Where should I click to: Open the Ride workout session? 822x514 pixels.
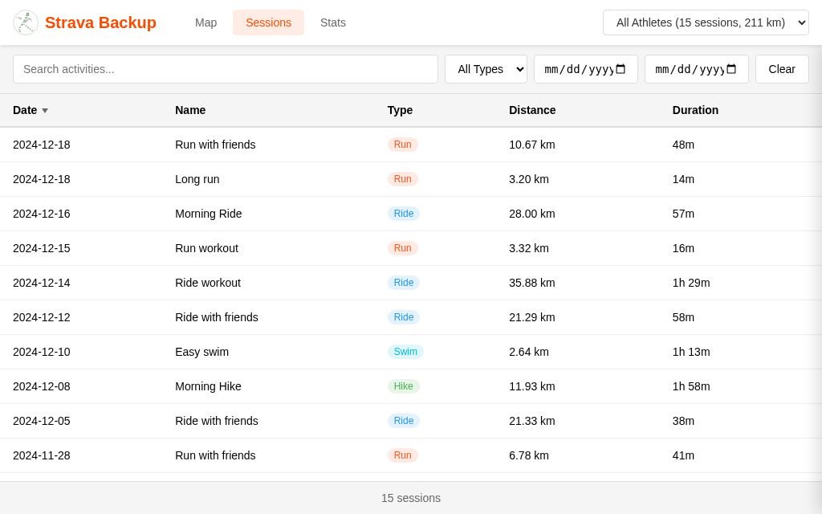click(x=208, y=284)
